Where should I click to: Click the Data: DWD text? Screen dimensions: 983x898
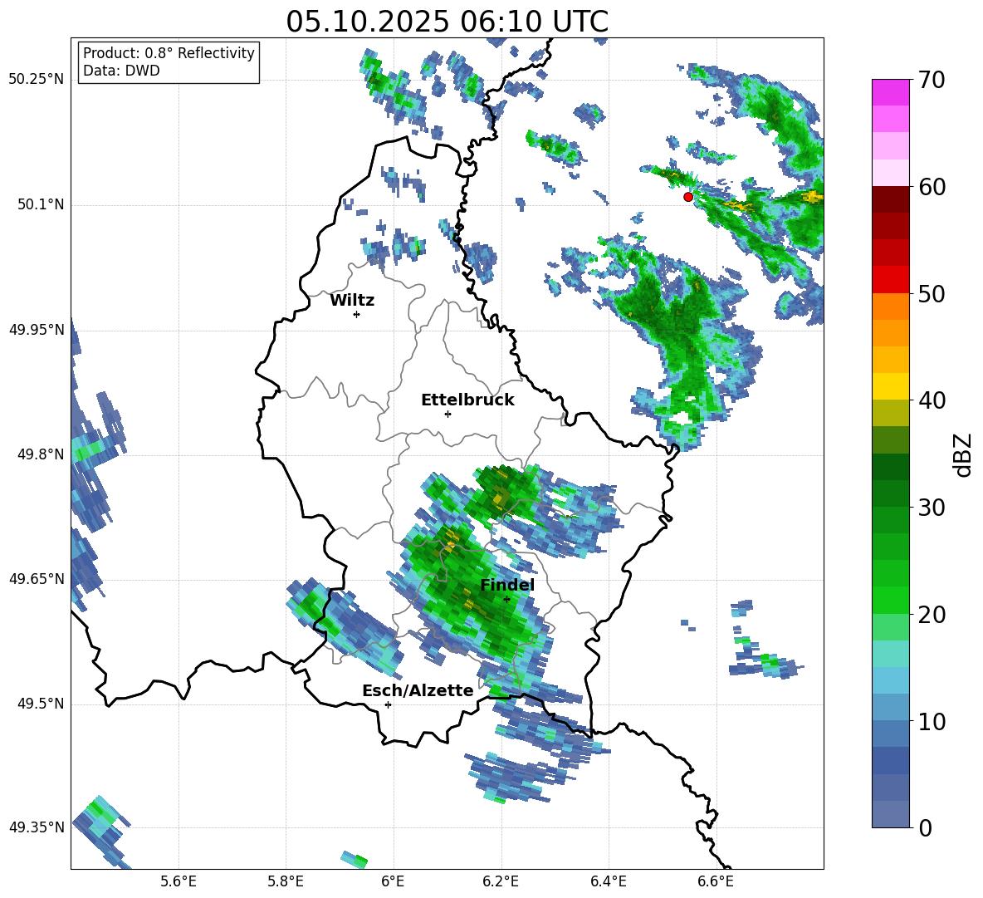[x=121, y=71]
